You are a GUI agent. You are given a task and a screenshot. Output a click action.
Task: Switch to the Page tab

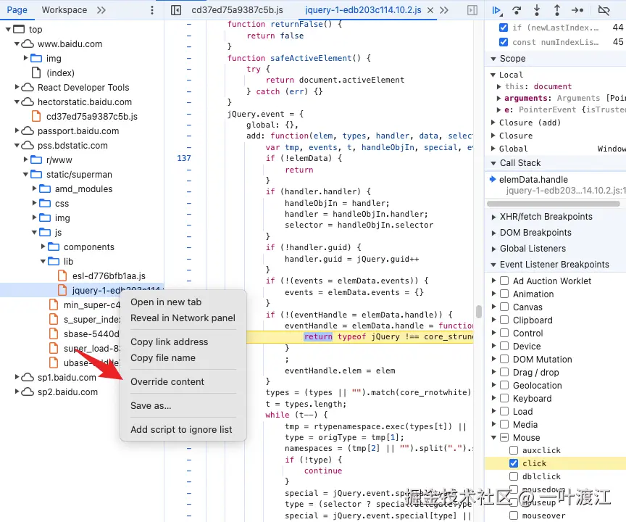point(17,10)
